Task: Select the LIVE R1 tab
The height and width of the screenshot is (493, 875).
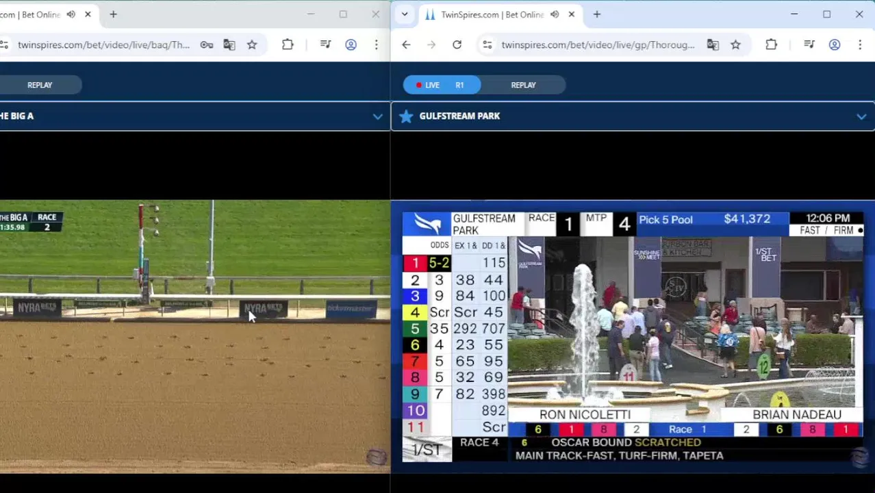Action: coord(442,85)
